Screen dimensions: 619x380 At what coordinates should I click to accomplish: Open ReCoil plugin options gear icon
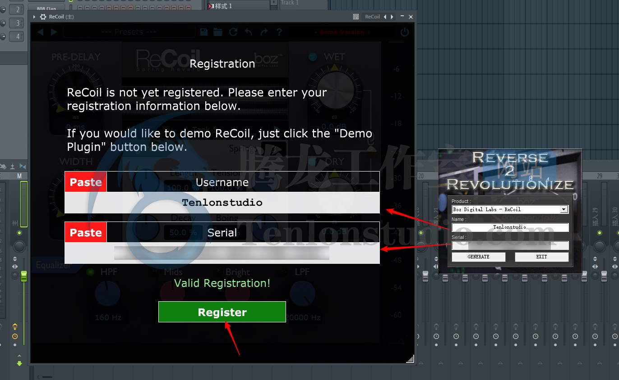click(x=43, y=17)
